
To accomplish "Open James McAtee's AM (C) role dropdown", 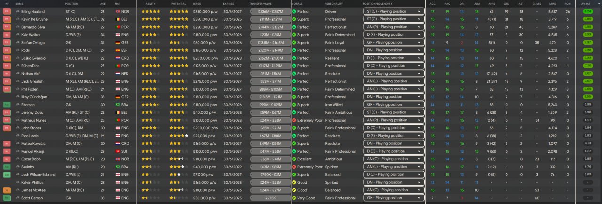I will point(394,190).
